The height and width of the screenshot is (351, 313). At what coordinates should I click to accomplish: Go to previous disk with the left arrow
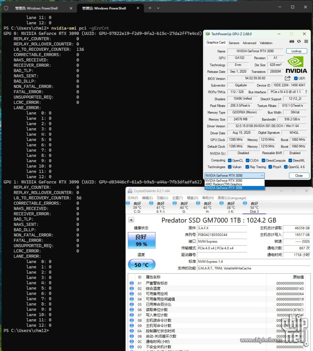click(131, 220)
